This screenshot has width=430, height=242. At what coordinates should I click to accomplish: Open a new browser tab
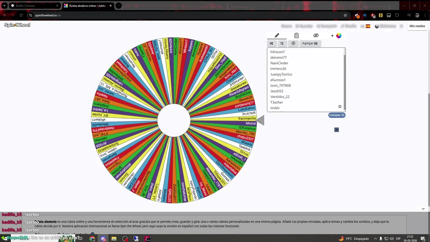pyautogui.click(x=119, y=6)
